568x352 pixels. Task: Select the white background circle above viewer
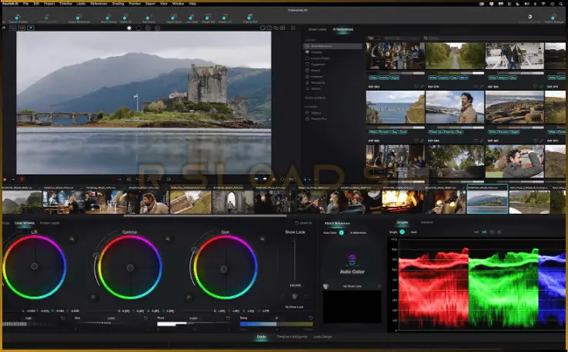[129, 28]
